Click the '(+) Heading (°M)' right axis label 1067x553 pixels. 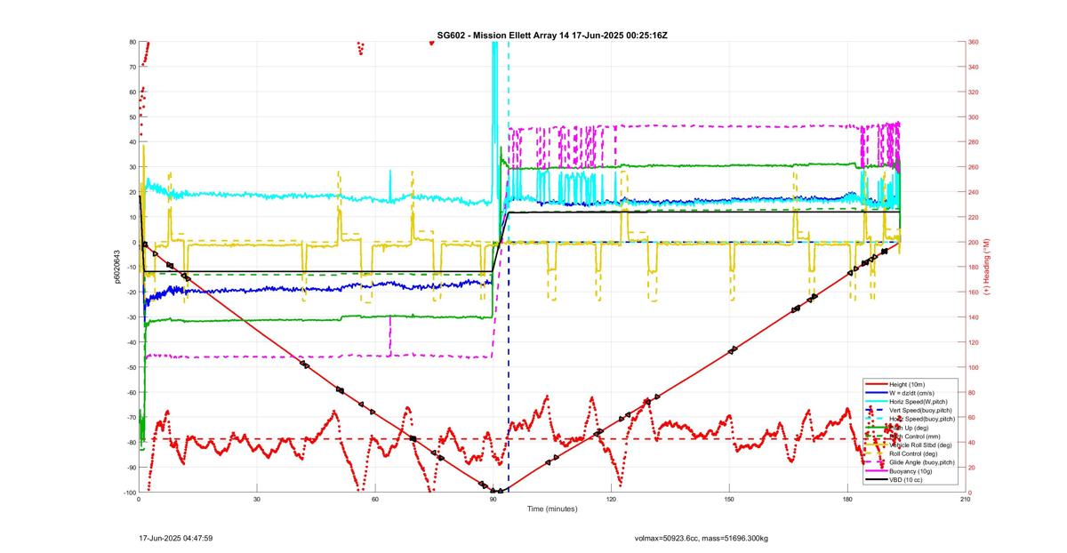pos(986,267)
